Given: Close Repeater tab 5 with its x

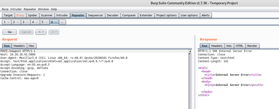Looking at the screenshot, I should [46, 22].
